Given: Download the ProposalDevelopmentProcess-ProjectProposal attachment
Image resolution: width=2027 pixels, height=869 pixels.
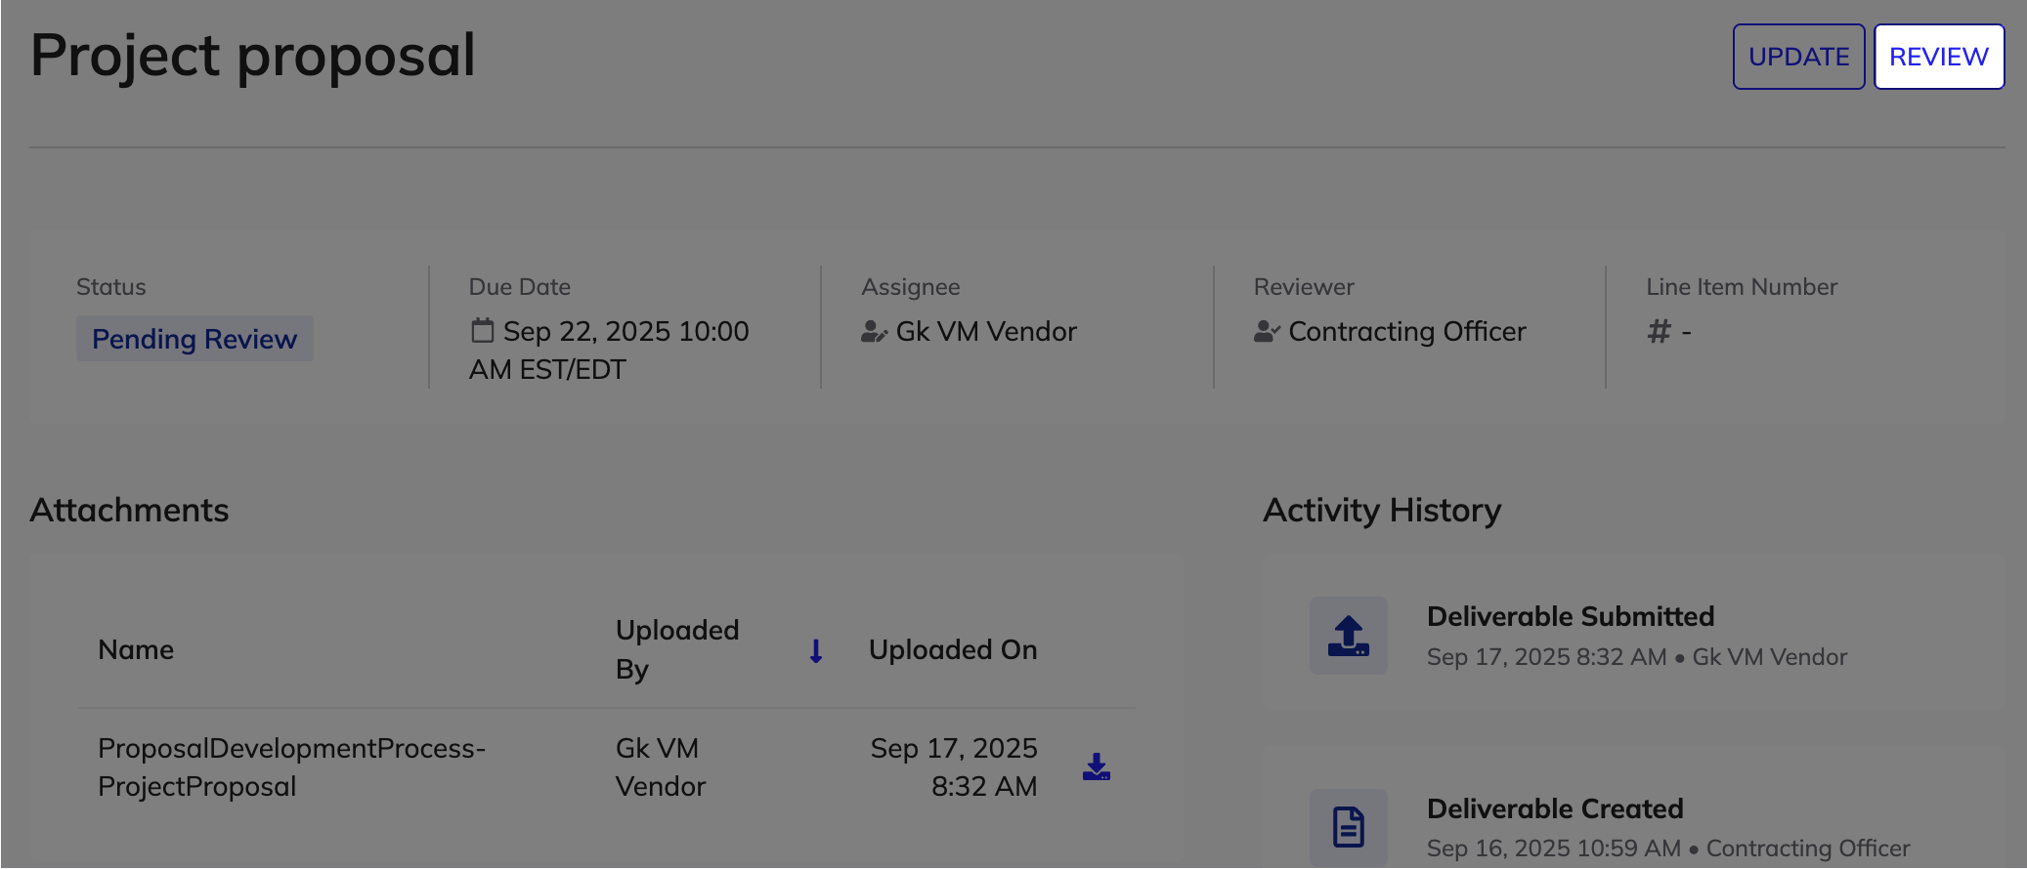Looking at the screenshot, I should click(1097, 767).
